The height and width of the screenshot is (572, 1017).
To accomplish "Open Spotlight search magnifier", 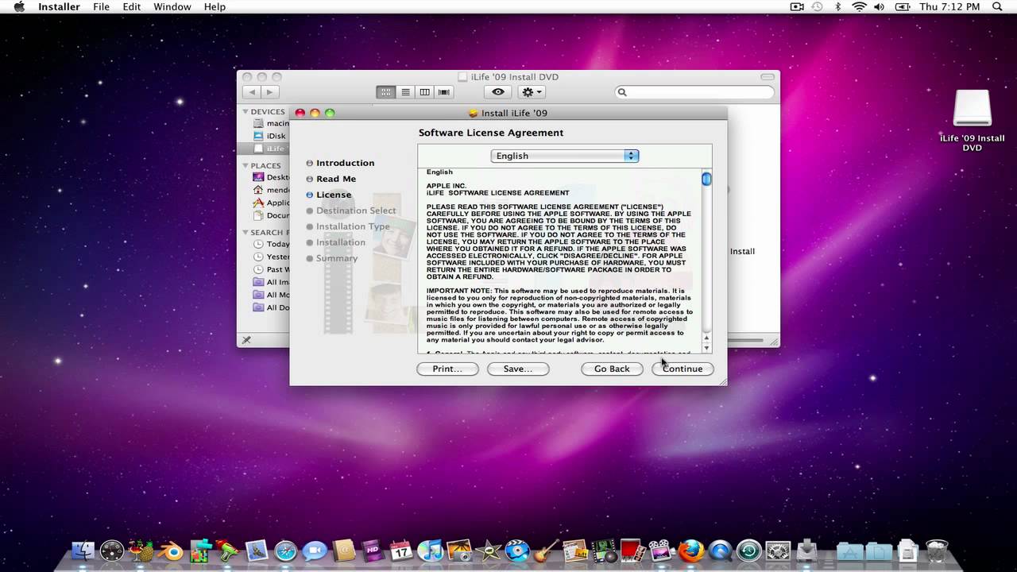I will (996, 6).
